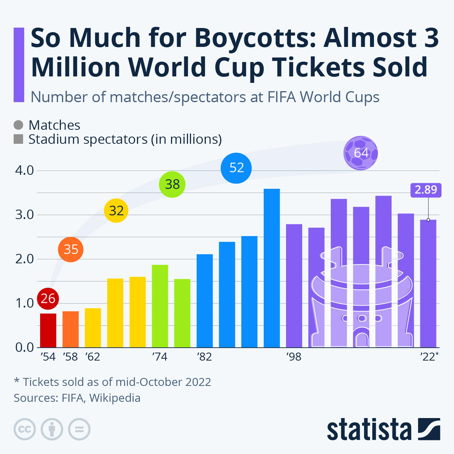The height and width of the screenshot is (454, 454).
Task: Click the Sources: FIFA, Wikipedia text
Action: (x=77, y=398)
